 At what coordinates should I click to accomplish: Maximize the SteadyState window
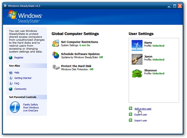[174, 6]
